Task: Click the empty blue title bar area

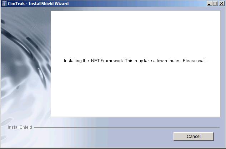Action: point(137,4)
